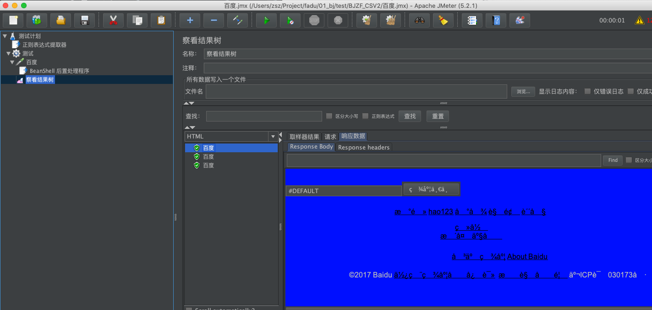Focus the 查找 search text field
Viewport: 652px width, 310px height.
[x=264, y=116]
